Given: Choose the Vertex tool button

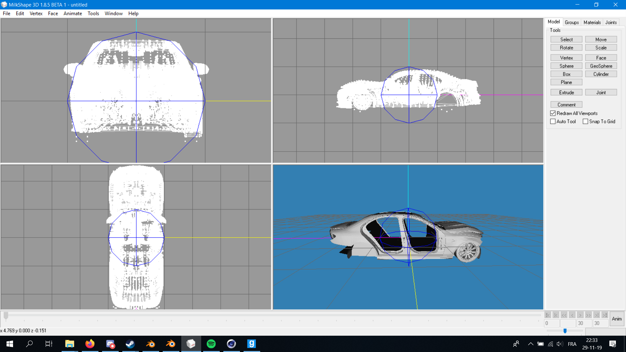Looking at the screenshot, I should click(566, 58).
